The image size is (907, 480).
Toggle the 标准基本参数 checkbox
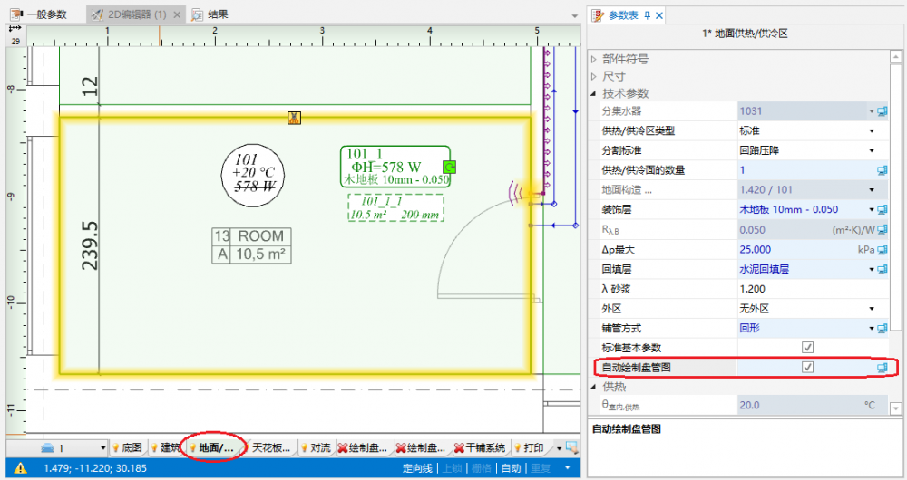click(x=807, y=347)
